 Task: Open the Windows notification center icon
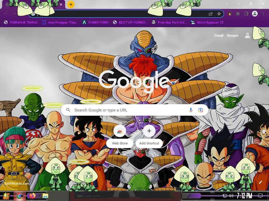(260, 196)
